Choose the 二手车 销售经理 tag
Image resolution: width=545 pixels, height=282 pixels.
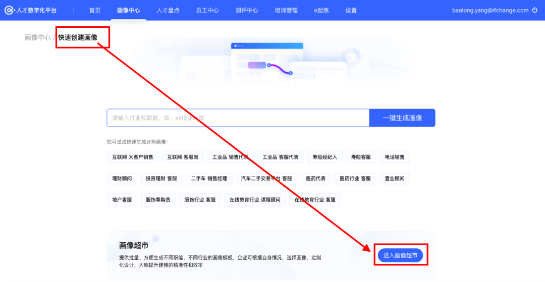click(x=209, y=179)
